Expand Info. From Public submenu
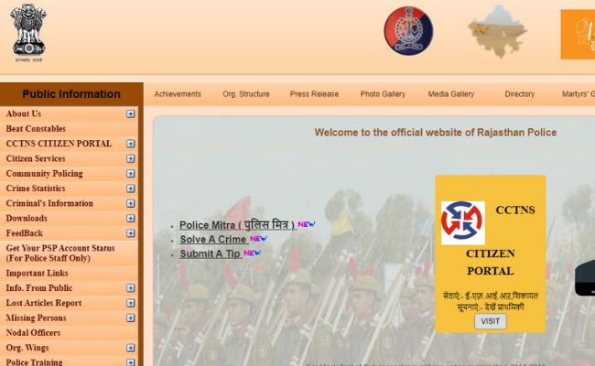 coord(131,288)
